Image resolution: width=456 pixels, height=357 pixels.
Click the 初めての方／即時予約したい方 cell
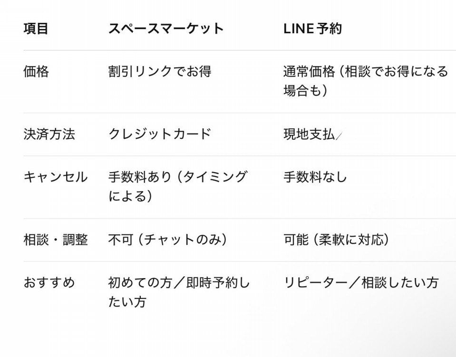click(179, 292)
